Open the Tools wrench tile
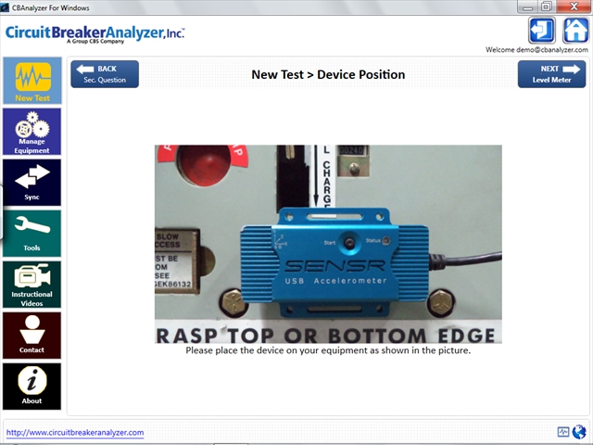Image resolution: width=593 pixels, height=445 pixels. coord(32,234)
